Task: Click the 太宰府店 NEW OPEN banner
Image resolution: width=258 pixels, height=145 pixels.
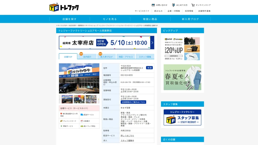Action: pyautogui.click(x=107, y=43)
